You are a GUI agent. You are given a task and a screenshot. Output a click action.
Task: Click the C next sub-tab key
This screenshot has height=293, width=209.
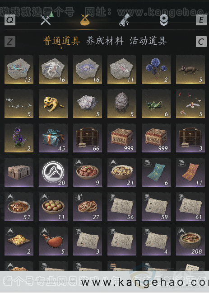coord(201,42)
